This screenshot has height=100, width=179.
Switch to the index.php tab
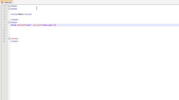pos(7,2)
